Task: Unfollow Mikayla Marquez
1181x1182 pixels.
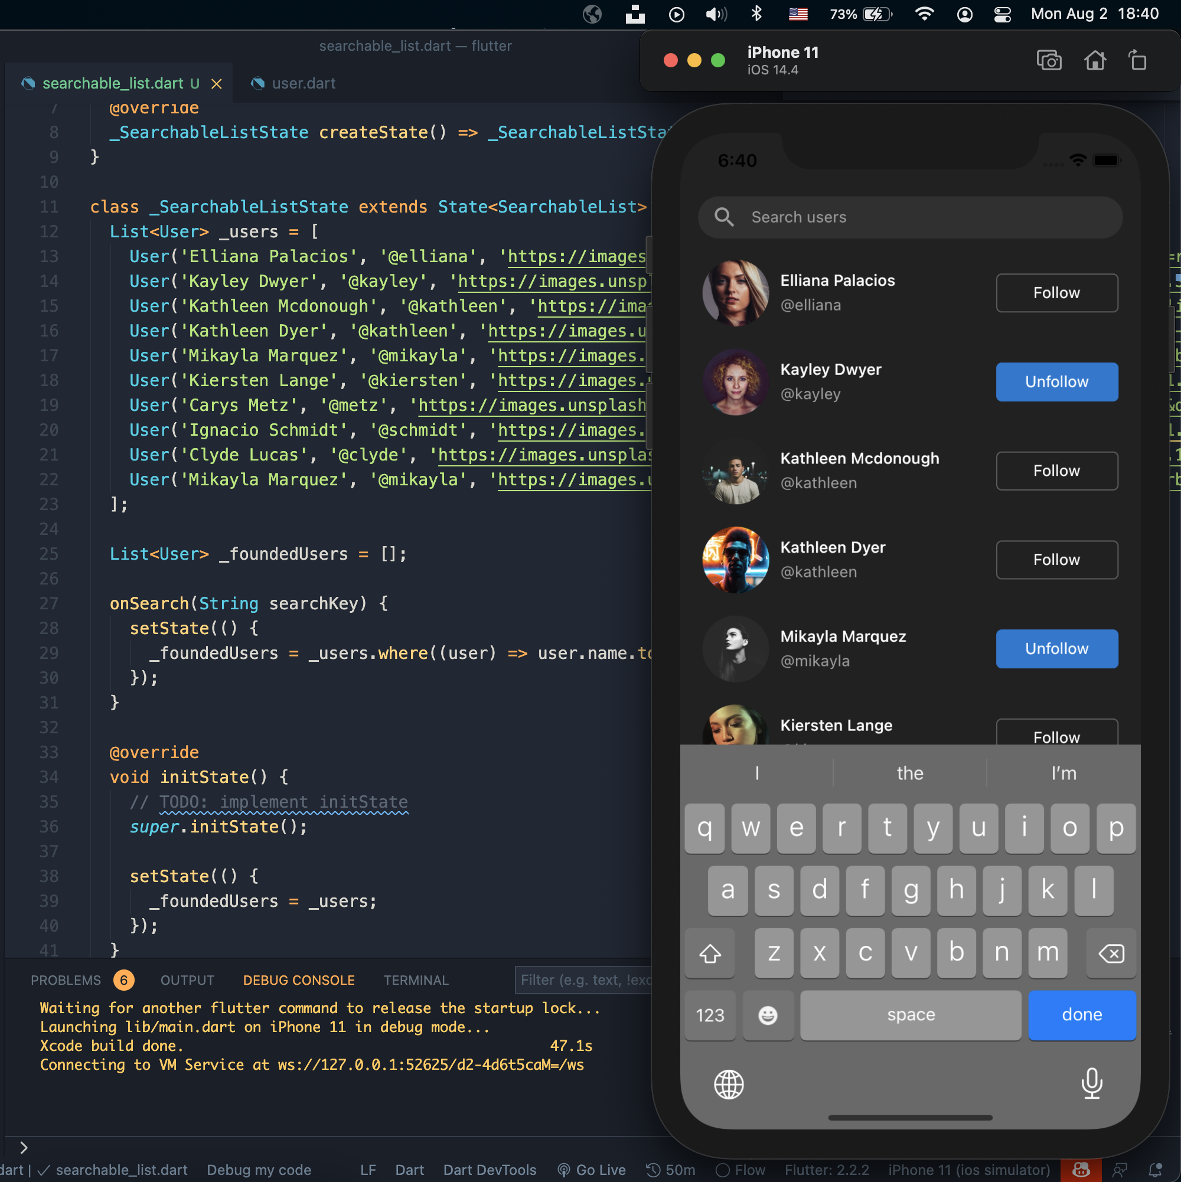Action: point(1056,648)
